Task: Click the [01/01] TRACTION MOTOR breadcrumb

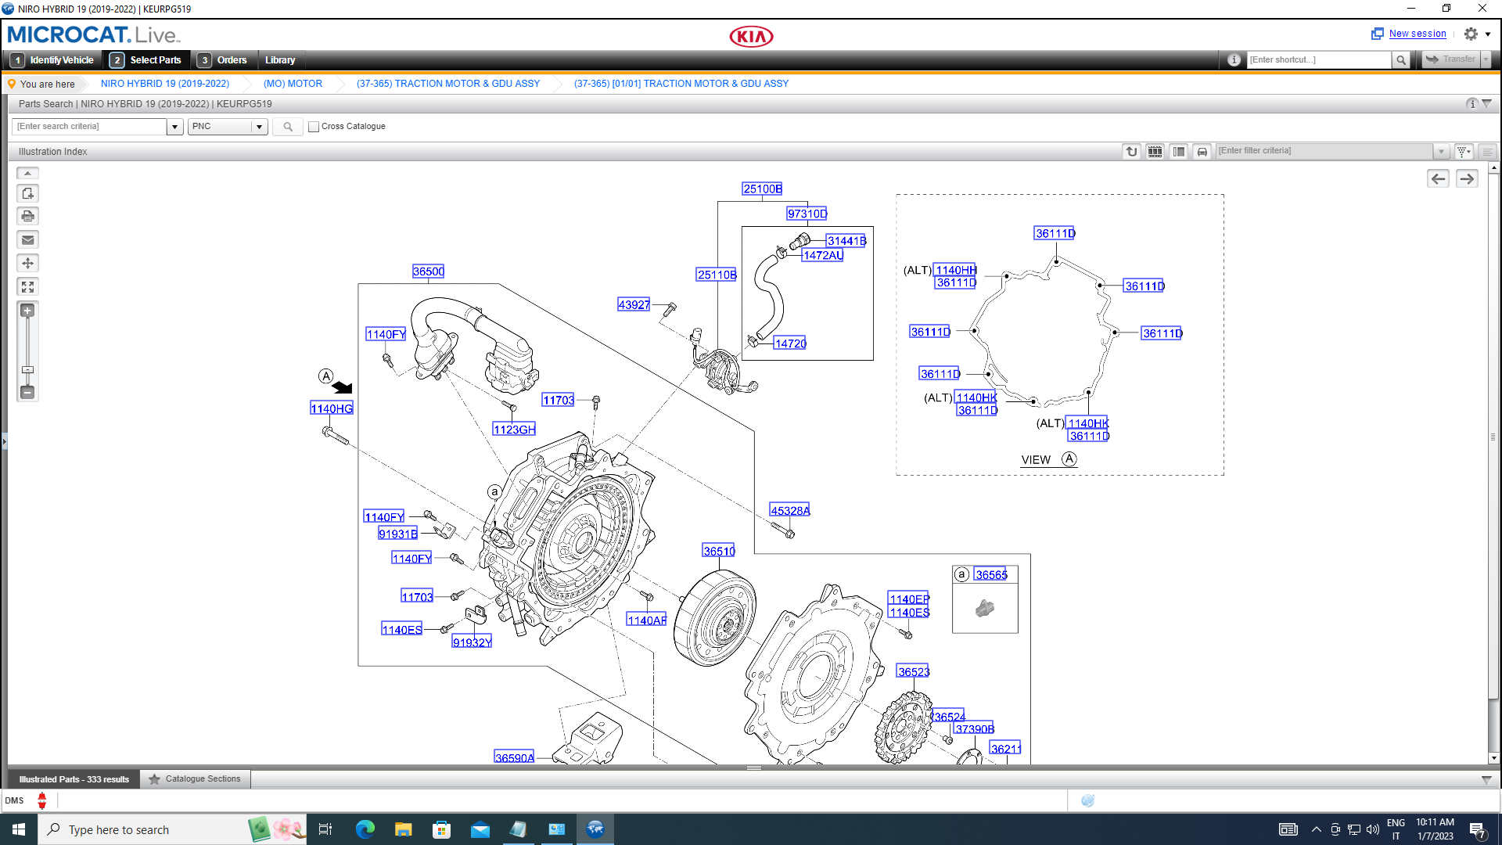Action: [681, 84]
